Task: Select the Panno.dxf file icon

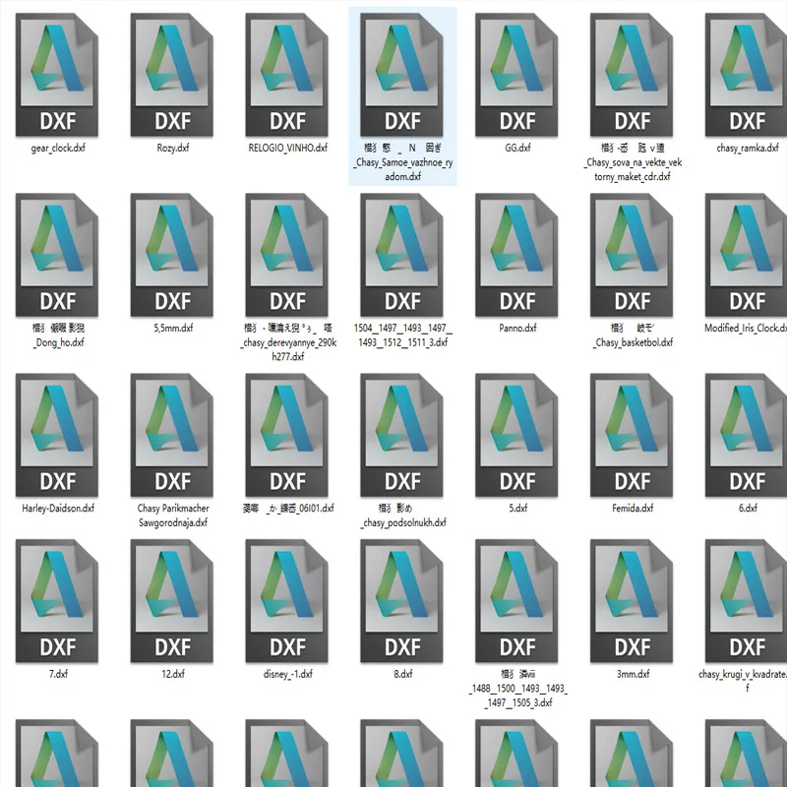Action: tap(516, 255)
